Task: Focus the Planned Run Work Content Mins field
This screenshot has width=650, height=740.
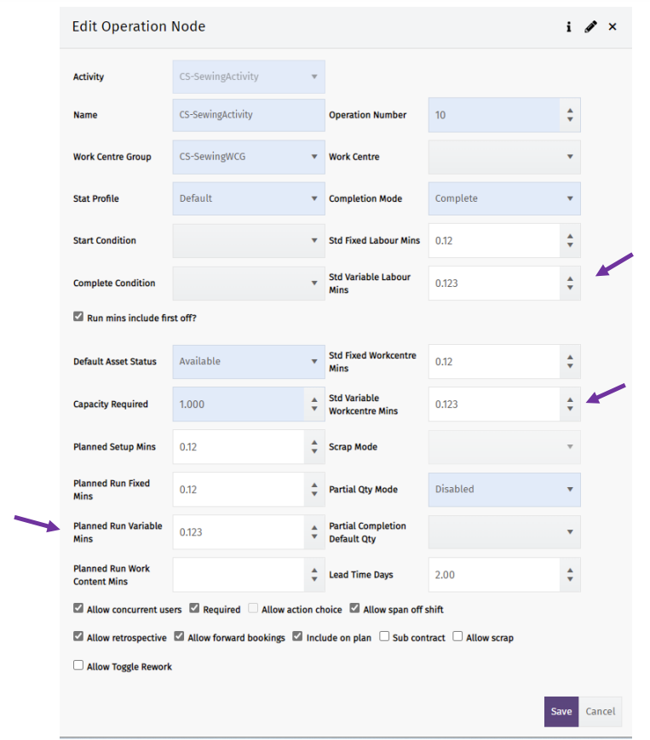Action: [x=239, y=575]
